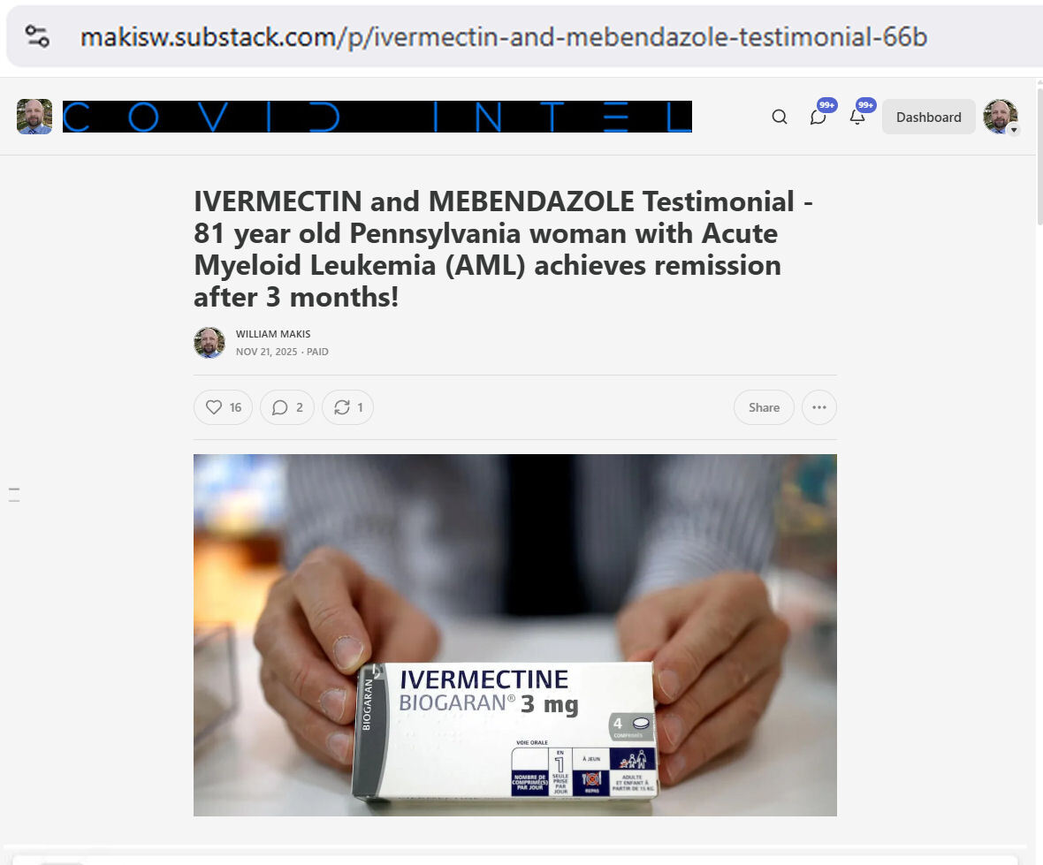Click the author avatar beside William Makis
The width and height of the screenshot is (1043, 865).
[x=209, y=343]
